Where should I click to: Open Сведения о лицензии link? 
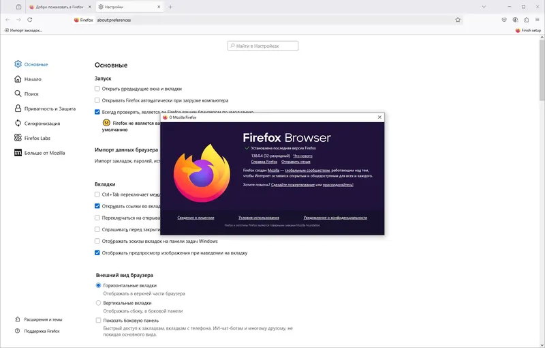pos(196,218)
